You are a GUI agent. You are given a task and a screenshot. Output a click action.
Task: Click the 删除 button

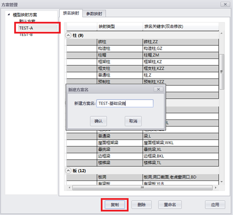point(142,205)
